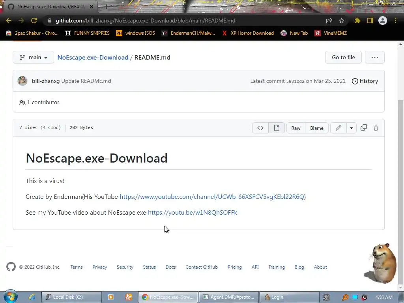The width and height of the screenshot is (404, 303).
Task: Bookmark this page with the star icon
Action: (x=341, y=21)
